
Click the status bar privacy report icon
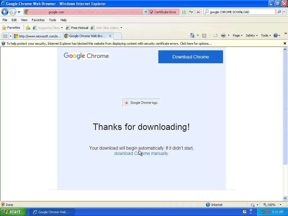click(253, 205)
